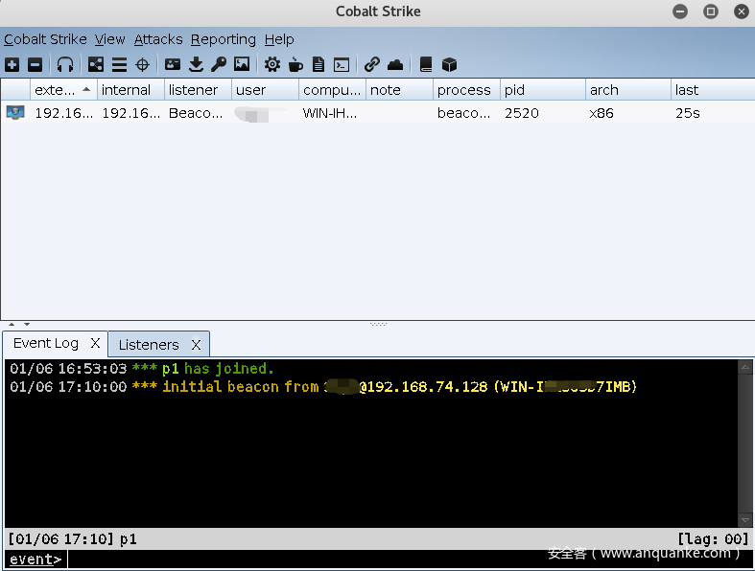Viewport: 755px width, 571px height.
Task: Click the gear icon in toolbar
Action: [272, 65]
